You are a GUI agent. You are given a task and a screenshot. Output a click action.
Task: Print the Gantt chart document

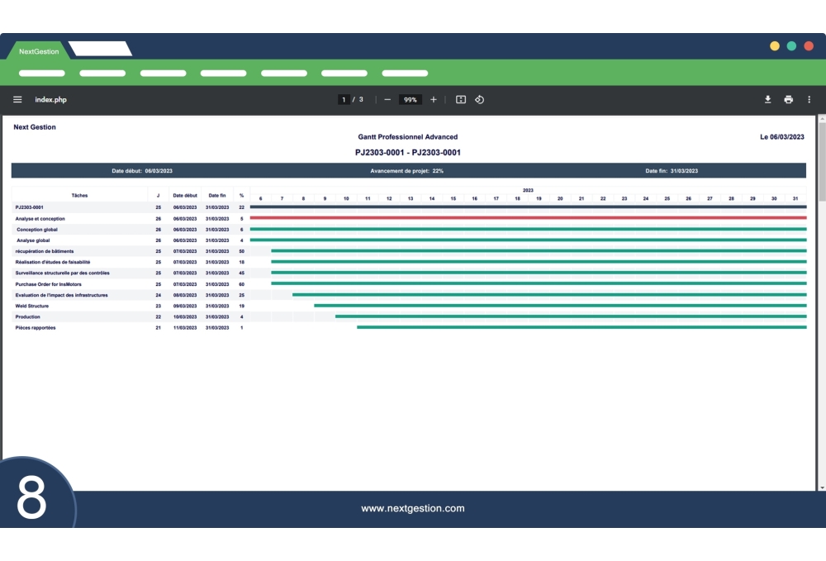(x=789, y=99)
